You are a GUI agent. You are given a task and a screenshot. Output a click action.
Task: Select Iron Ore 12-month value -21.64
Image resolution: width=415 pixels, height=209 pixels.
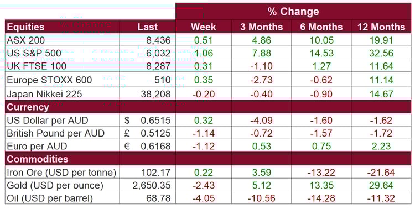click(x=381, y=173)
